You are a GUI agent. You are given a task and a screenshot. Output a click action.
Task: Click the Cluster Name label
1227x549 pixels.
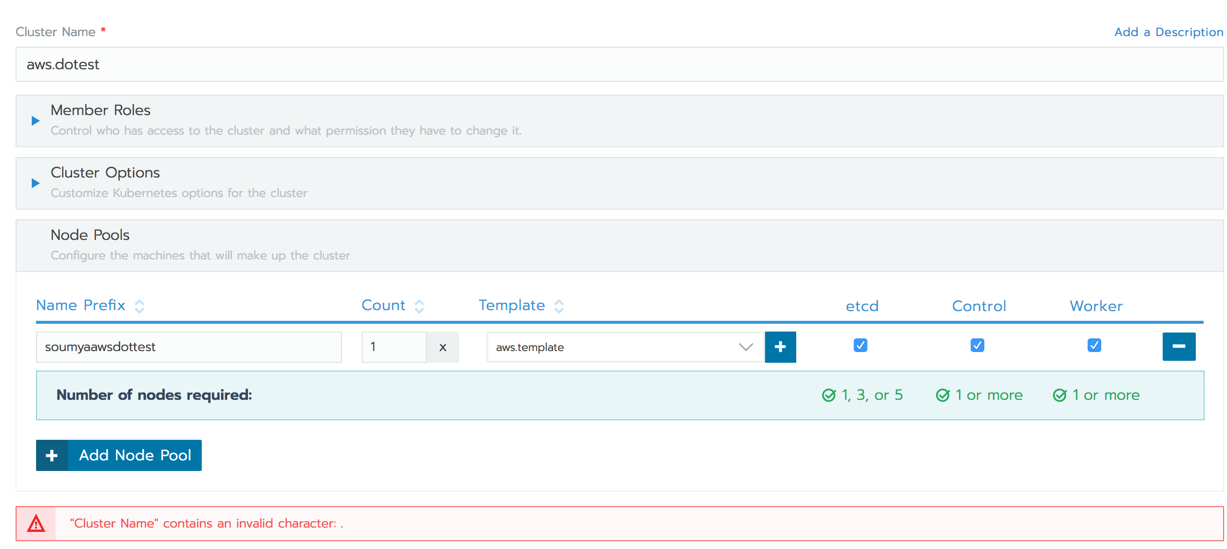[x=56, y=32]
